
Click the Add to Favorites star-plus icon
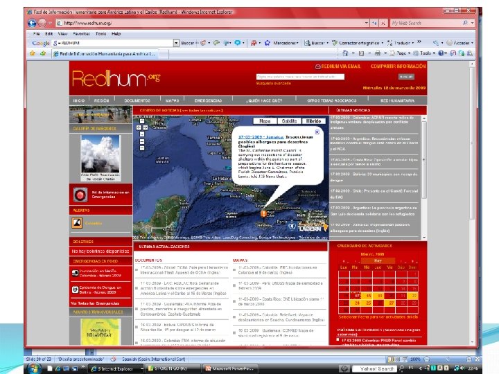tap(43, 53)
